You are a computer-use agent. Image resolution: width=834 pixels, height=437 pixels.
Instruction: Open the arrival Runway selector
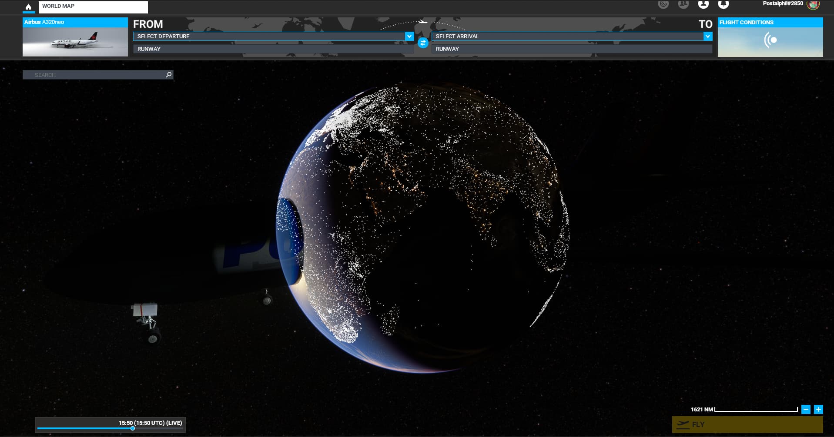571,49
